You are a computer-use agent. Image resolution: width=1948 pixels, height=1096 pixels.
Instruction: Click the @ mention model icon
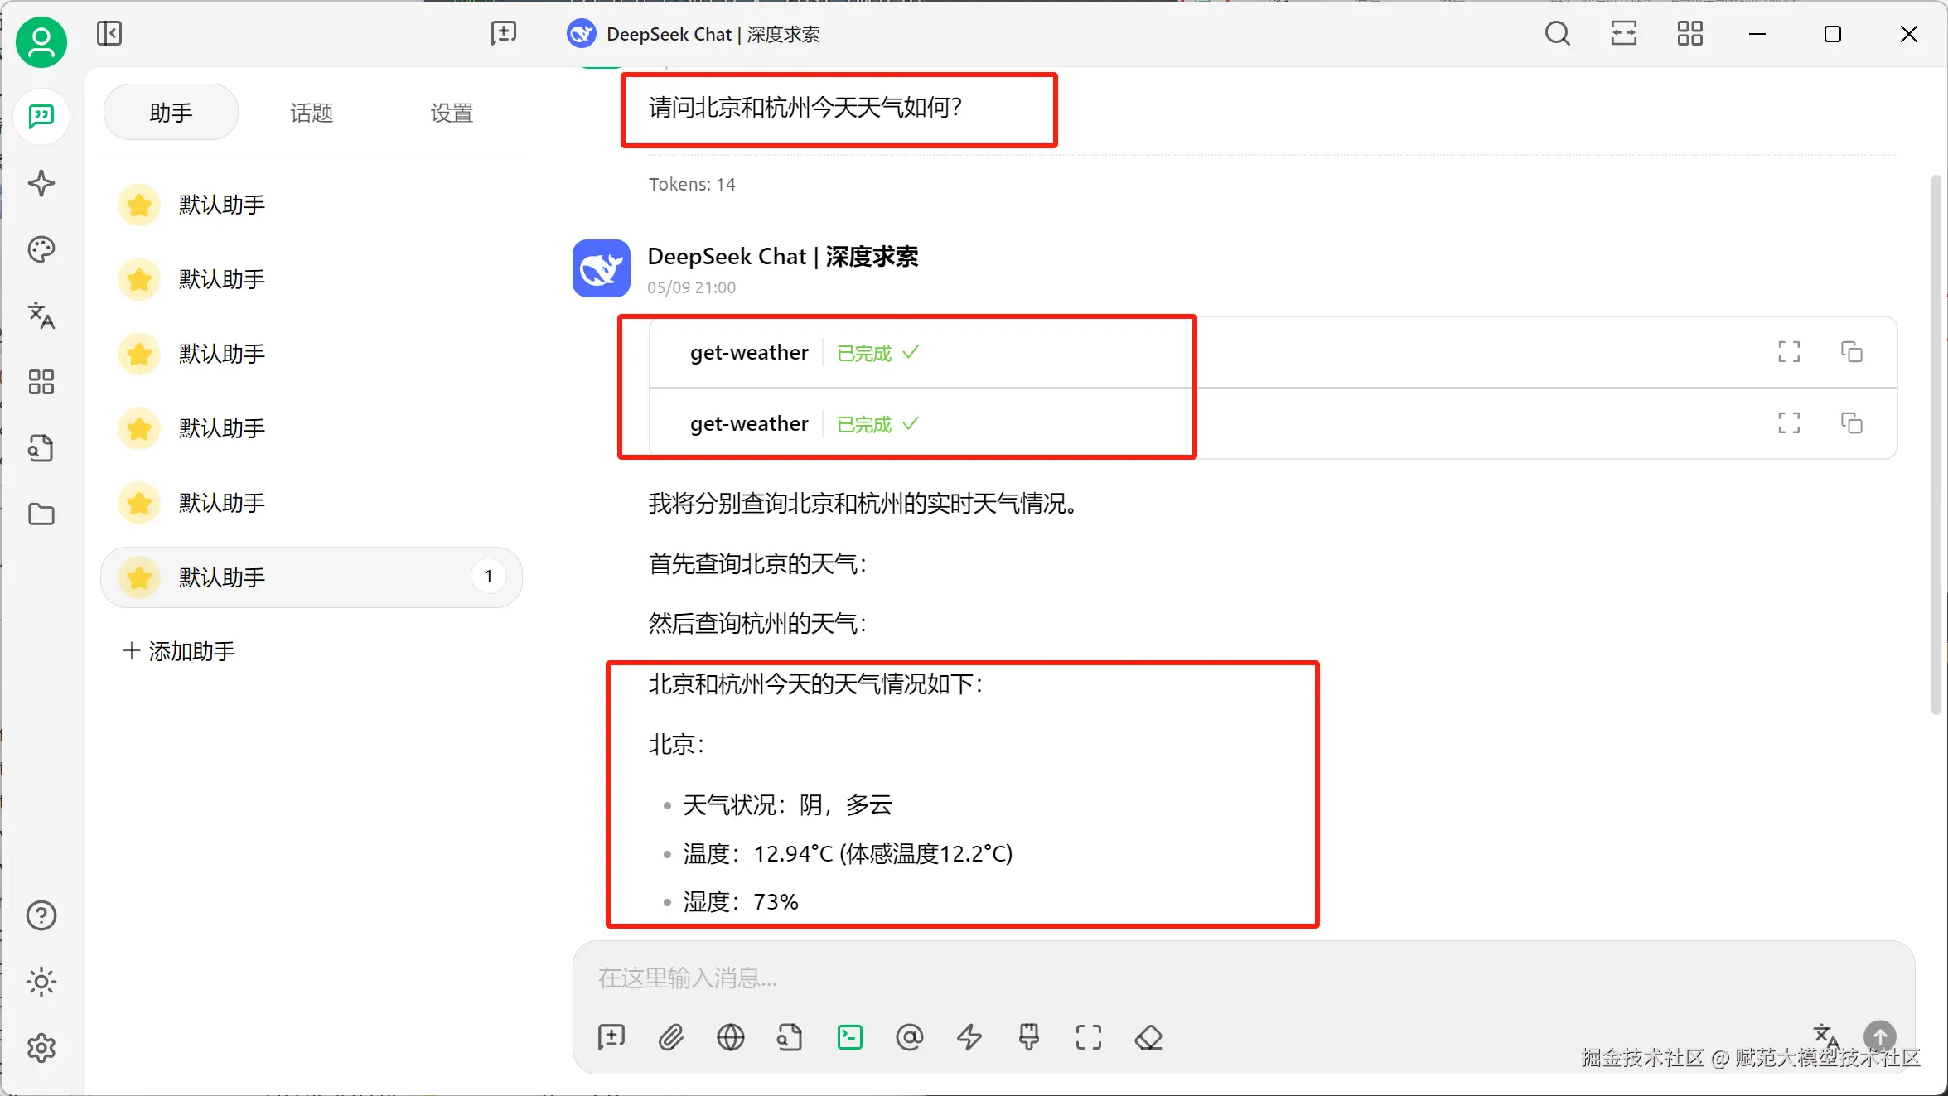coord(909,1037)
